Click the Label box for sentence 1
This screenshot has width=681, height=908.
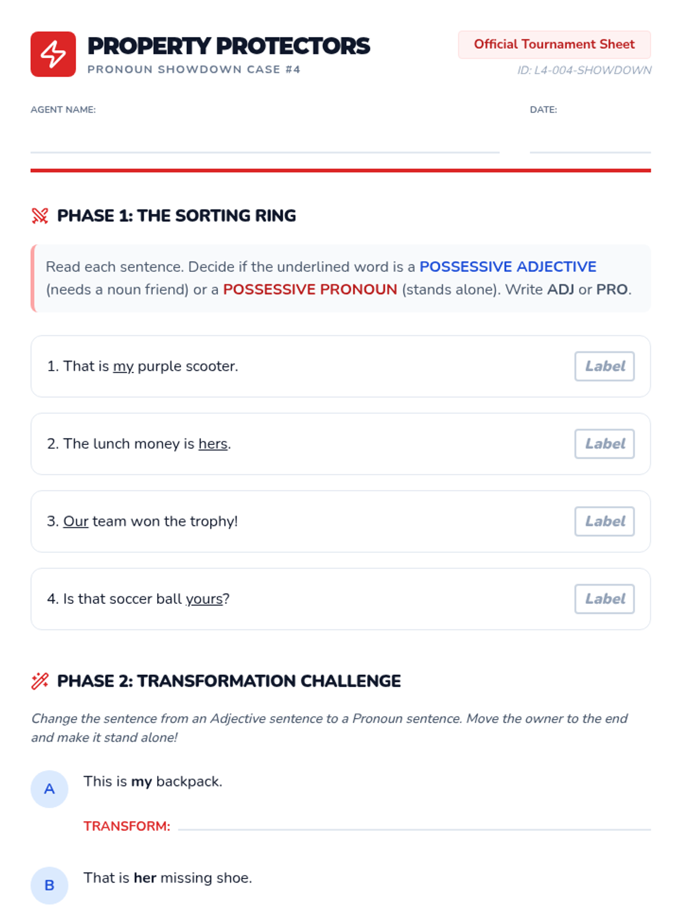(604, 366)
